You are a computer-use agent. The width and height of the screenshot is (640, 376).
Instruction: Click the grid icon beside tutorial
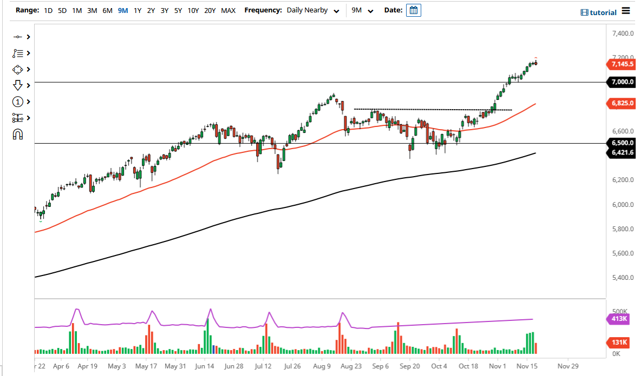586,12
